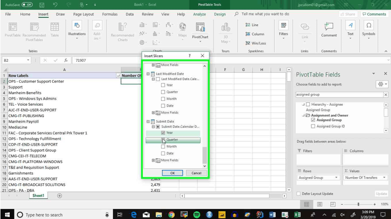Click the insert function fx icon
Screen dimensions: 391x219
[66, 60]
